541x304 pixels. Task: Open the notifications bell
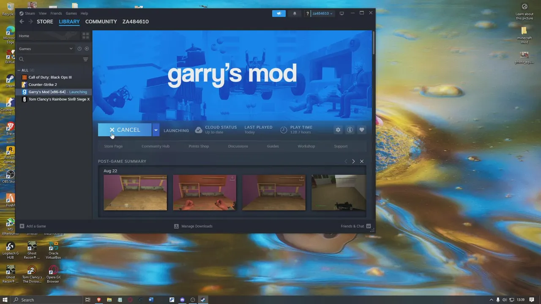pyautogui.click(x=295, y=14)
